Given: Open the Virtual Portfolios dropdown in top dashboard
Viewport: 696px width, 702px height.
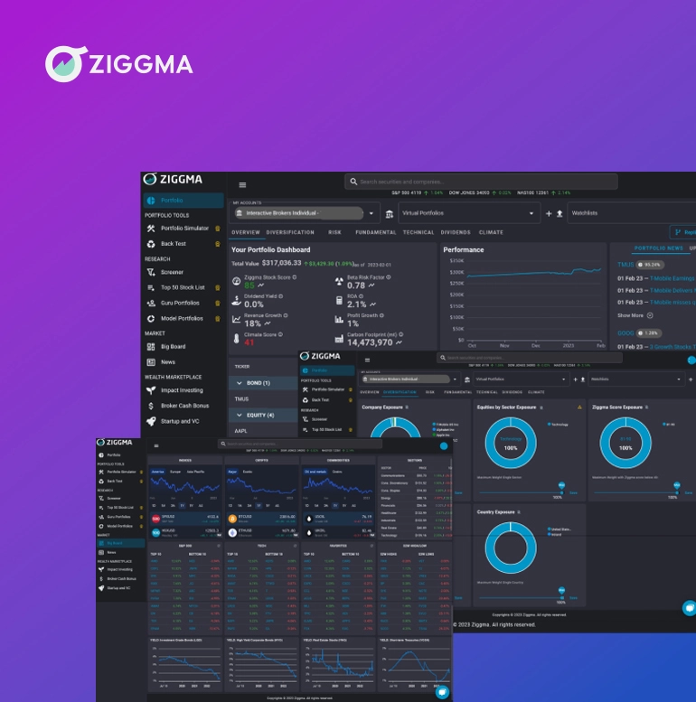Looking at the screenshot, I should [x=533, y=214].
